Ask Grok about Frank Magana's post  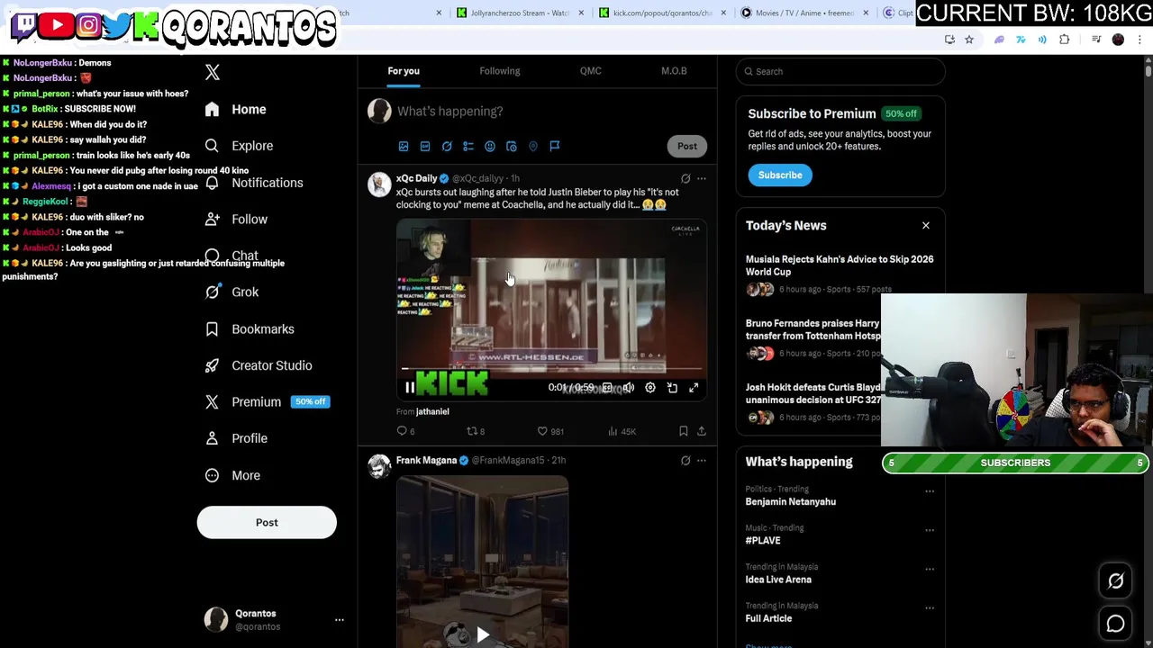coord(685,461)
